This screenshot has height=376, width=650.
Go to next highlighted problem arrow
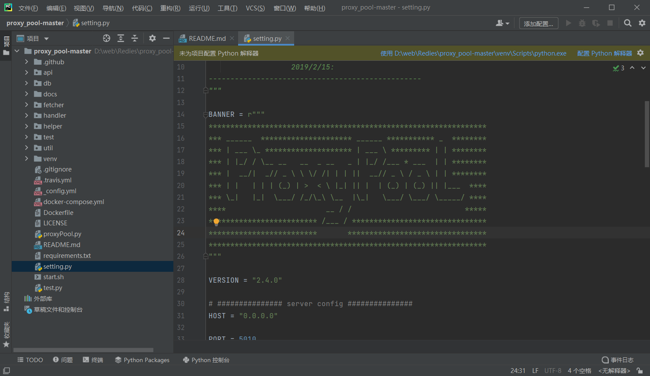(643, 68)
